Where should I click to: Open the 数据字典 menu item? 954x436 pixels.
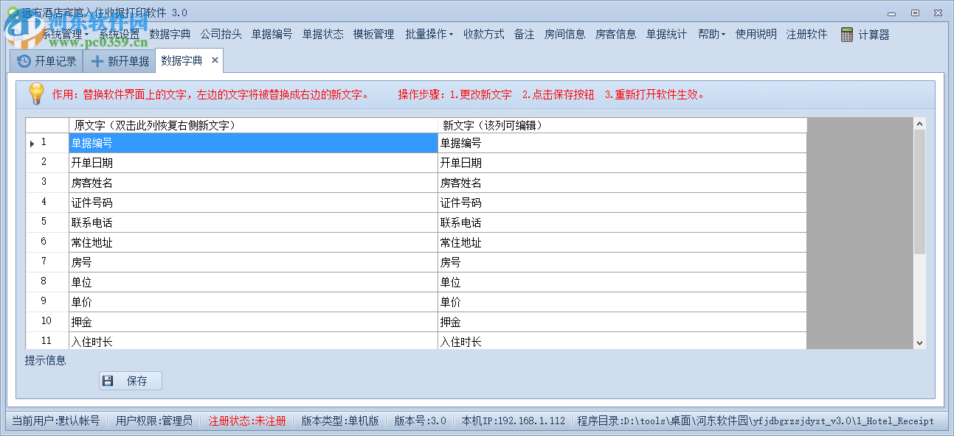coord(170,34)
